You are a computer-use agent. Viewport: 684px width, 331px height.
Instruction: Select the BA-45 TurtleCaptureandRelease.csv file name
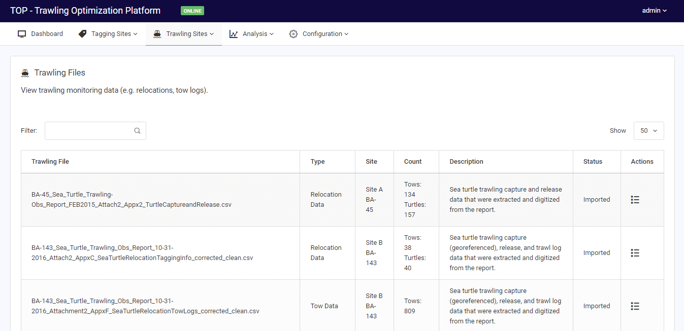(132, 200)
